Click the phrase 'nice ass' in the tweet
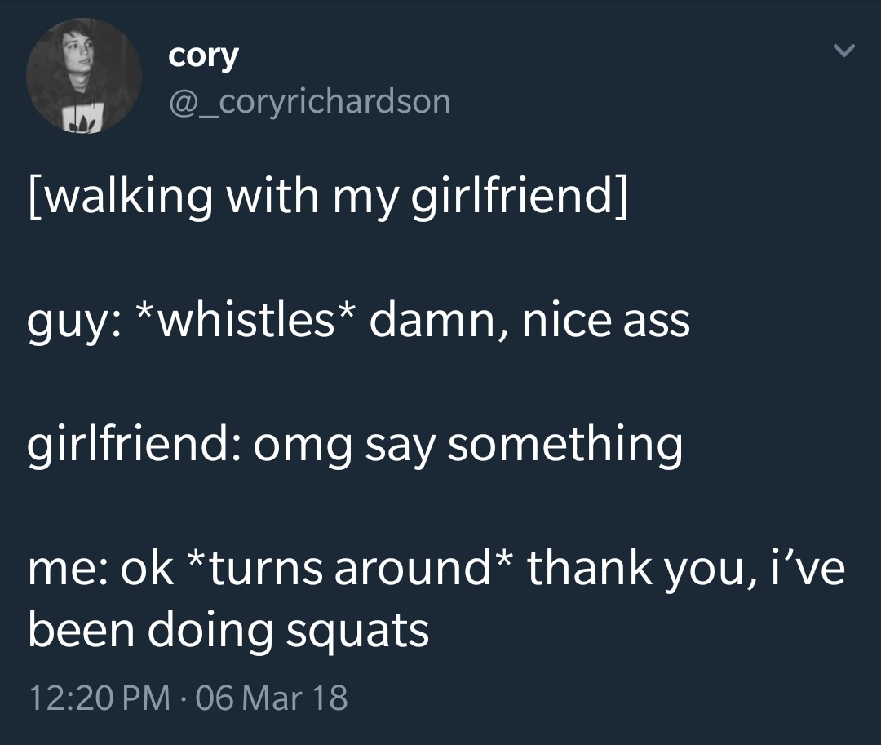Viewport: 881px width, 745px height. pyautogui.click(x=605, y=322)
